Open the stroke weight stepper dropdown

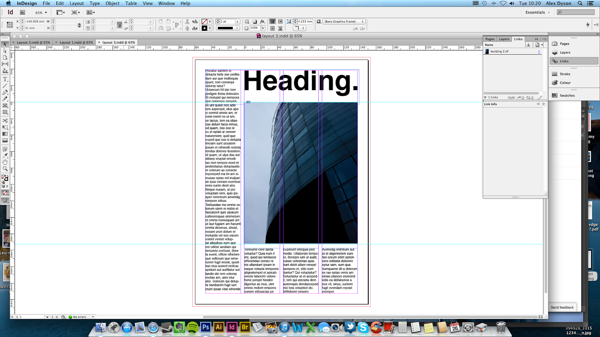pos(237,21)
